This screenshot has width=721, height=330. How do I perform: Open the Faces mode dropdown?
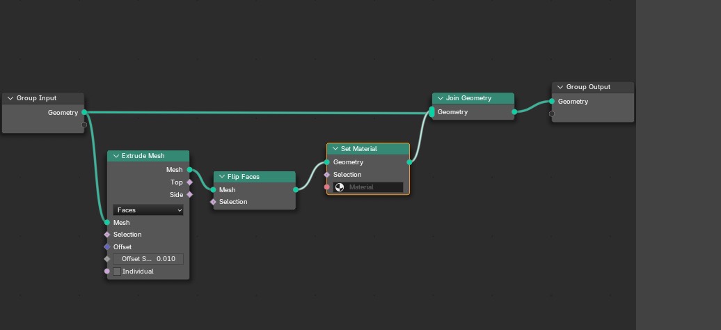point(148,210)
